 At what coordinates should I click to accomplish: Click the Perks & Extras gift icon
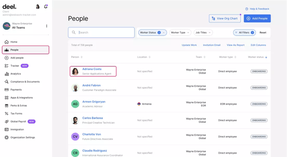[6, 106]
